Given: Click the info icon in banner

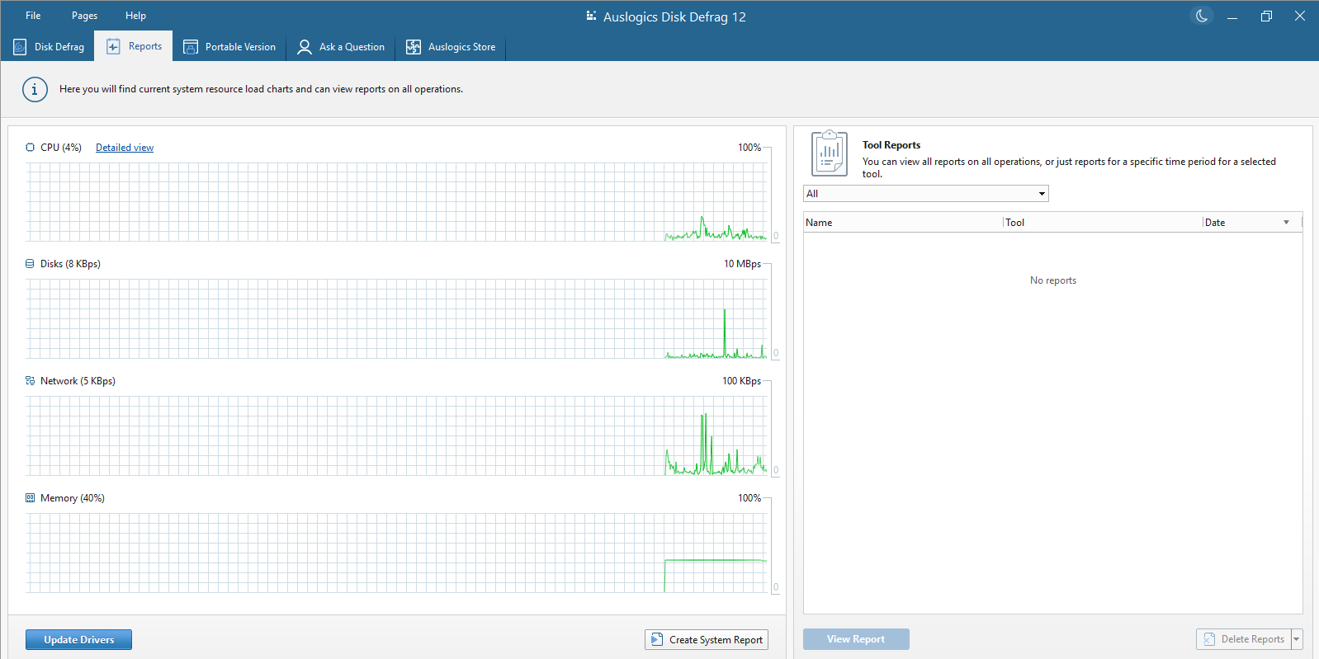Looking at the screenshot, I should pyautogui.click(x=35, y=89).
